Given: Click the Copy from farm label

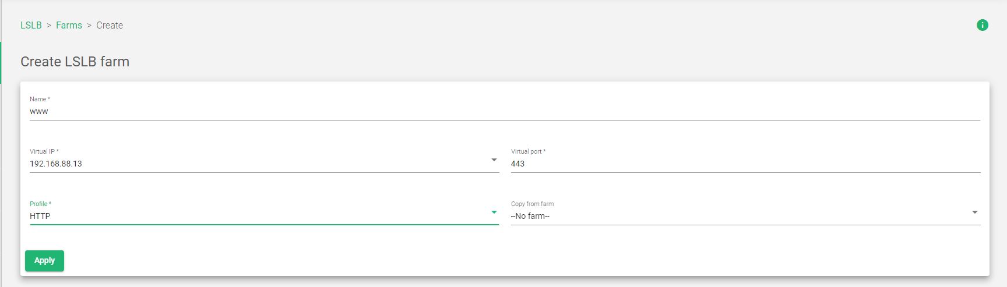Looking at the screenshot, I should pos(533,204).
